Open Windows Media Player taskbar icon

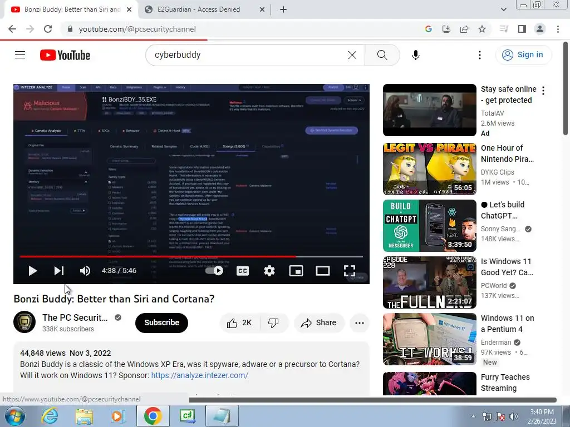tap(118, 416)
